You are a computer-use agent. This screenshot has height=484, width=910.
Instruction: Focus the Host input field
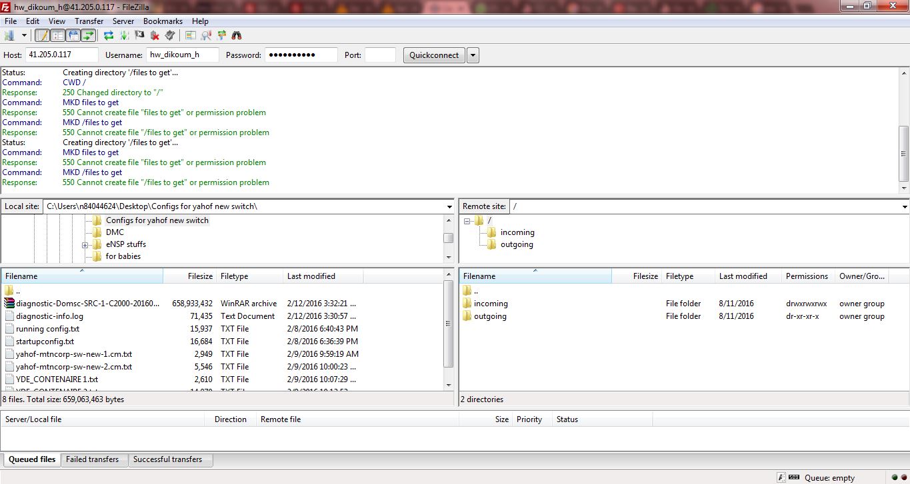pos(61,55)
